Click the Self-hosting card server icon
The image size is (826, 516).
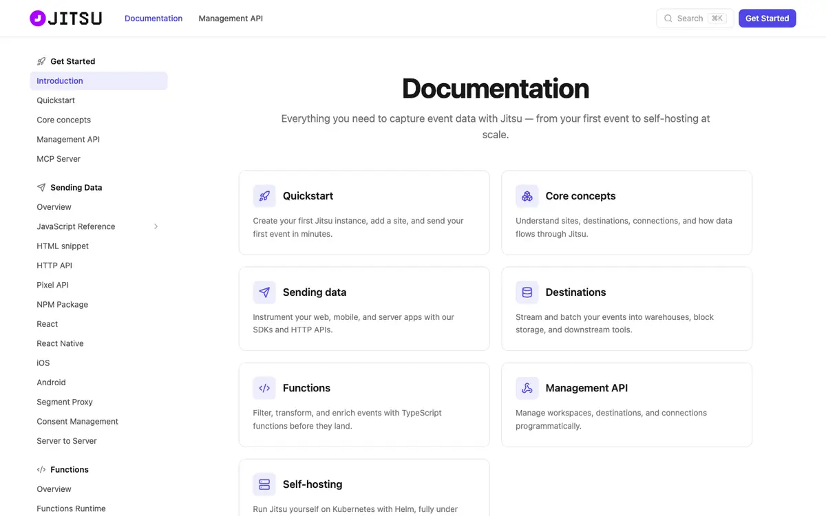coord(264,484)
